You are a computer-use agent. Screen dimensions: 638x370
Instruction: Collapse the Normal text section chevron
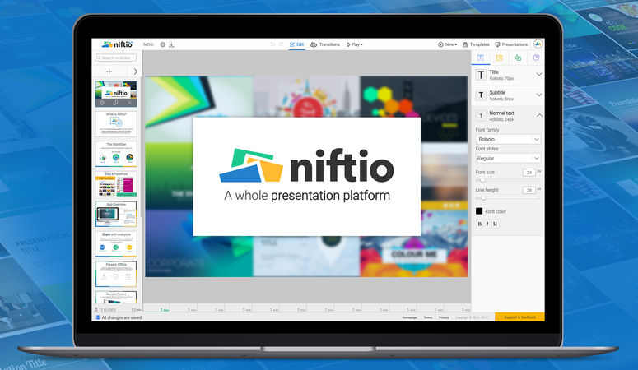click(x=538, y=115)
